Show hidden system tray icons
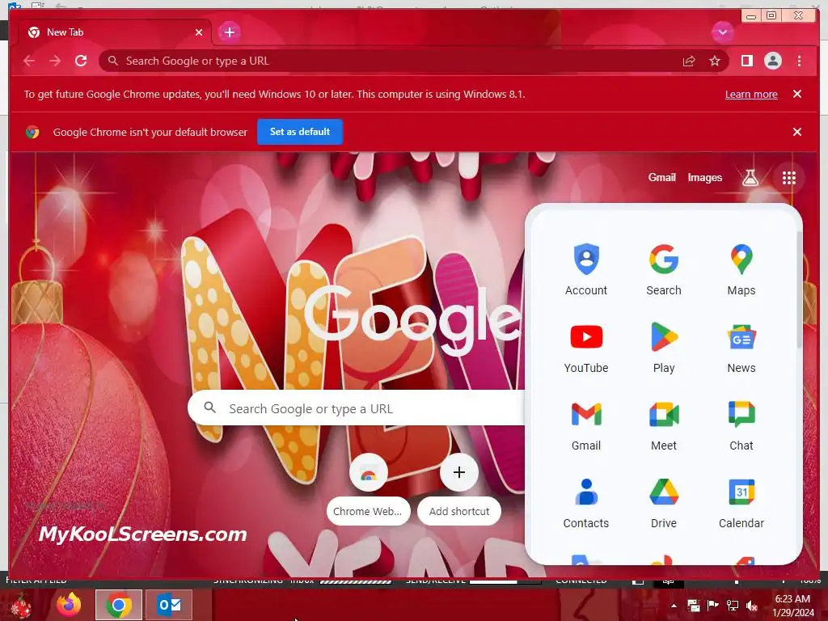Image resolution: width=828 pixels, height=621 pixels. [x=674, y=606]
